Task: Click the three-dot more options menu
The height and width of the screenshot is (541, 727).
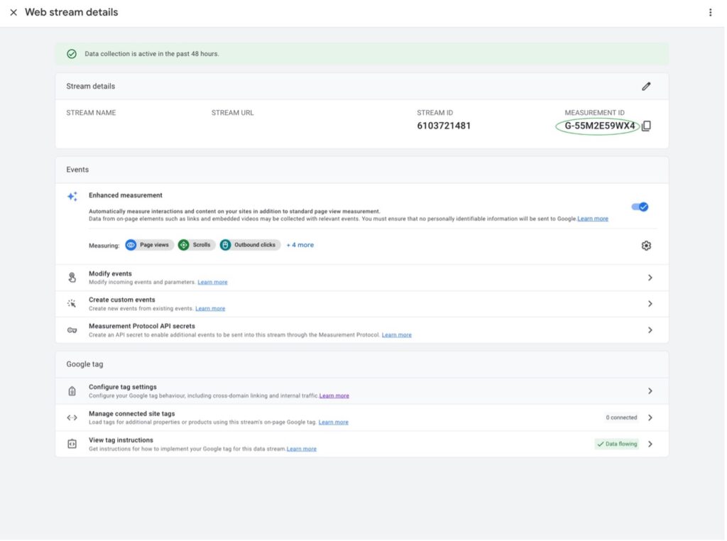Action: [x=710, y=13]
